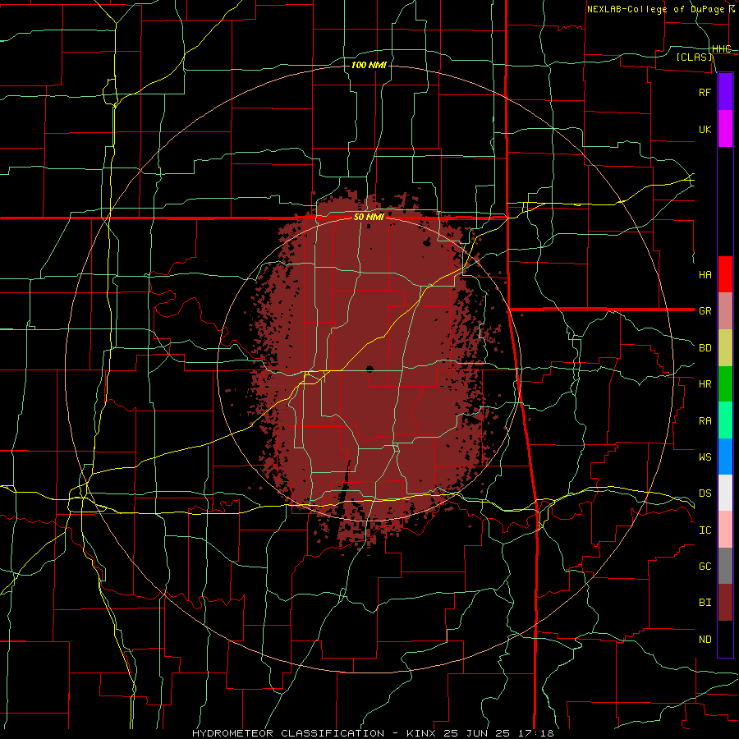
Task: Click the 50 NMI range ring label
Action: (x=369, y=218)
